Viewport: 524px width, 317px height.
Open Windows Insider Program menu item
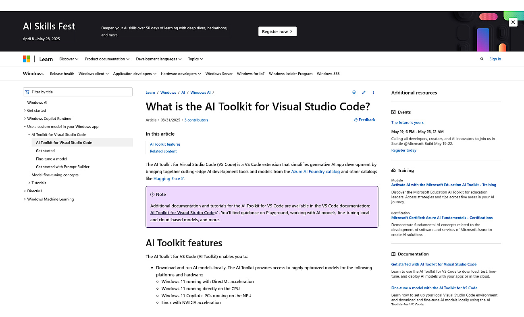(x=291, y=74)
